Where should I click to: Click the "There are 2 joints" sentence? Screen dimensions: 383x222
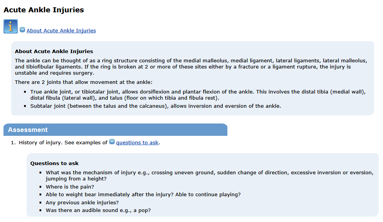click(83, 82)
